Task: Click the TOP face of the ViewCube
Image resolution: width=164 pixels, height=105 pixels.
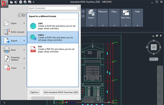Action: (x=154, y=47)
